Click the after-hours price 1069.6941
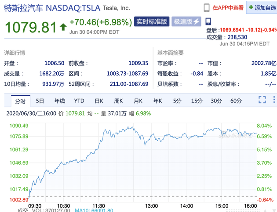 (x=232, y=30)
